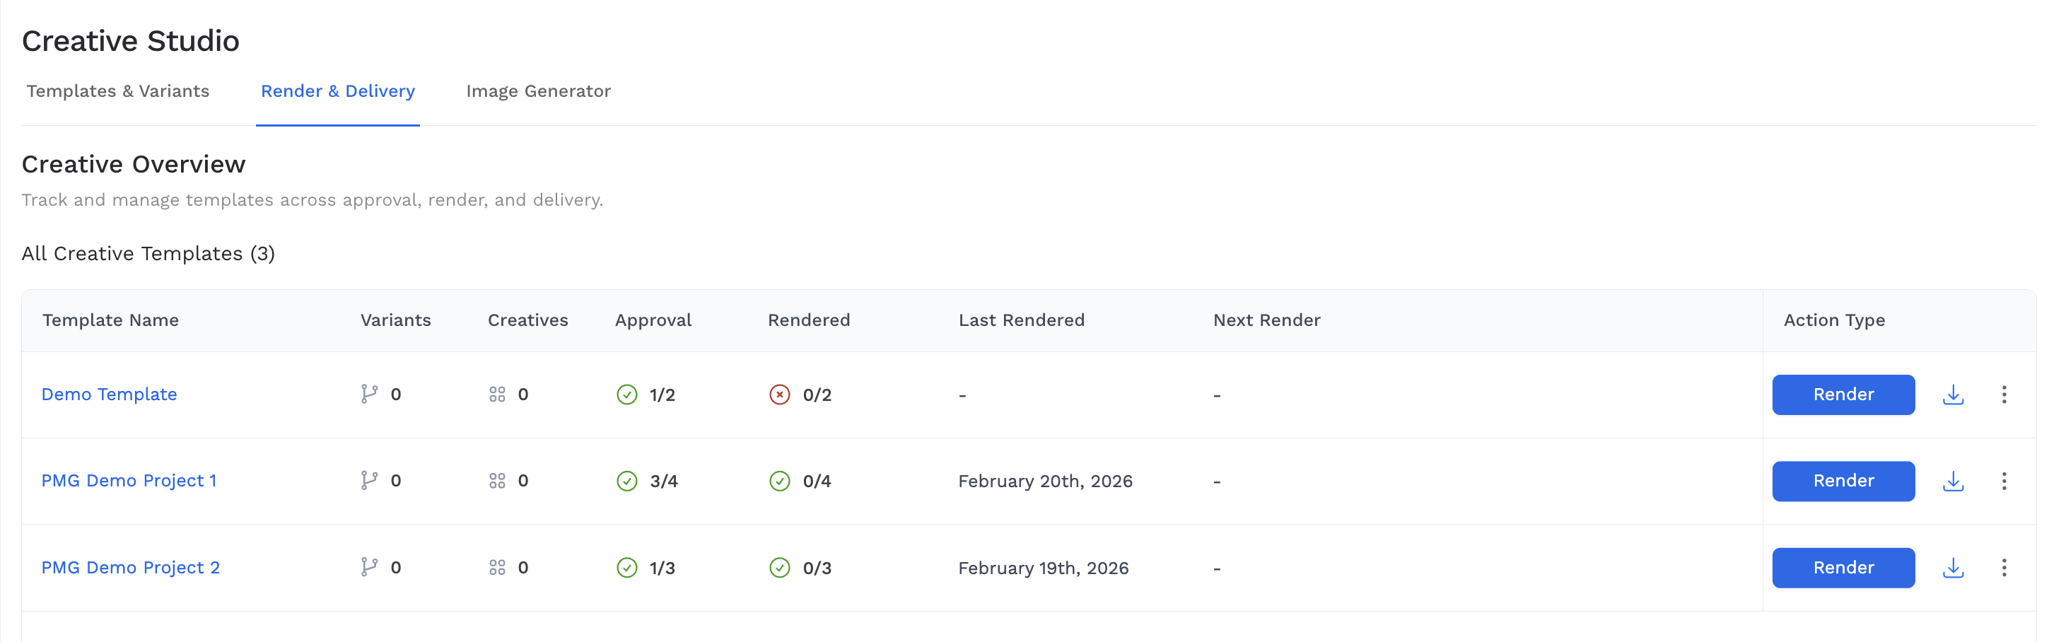Viewport: 2049px width, 642px height.
Task: Click Render for the Demo Template
Action: click(1843, 395)
